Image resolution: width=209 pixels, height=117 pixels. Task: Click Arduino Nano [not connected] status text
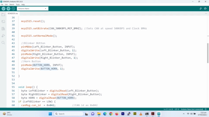click(192, 109)
